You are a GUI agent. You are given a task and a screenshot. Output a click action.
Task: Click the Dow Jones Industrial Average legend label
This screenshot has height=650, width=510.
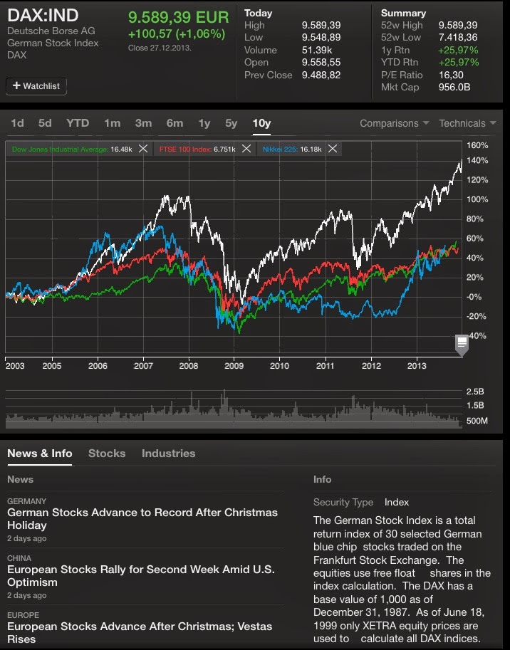[x=58, y=149]
